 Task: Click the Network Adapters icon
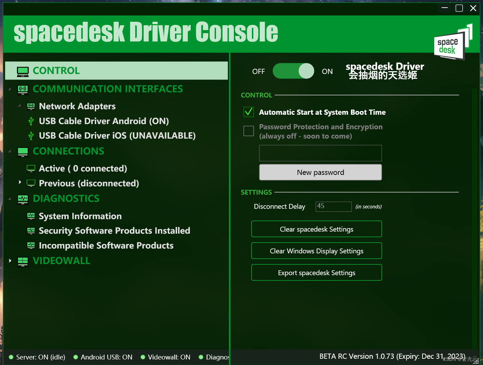[31, 106]
